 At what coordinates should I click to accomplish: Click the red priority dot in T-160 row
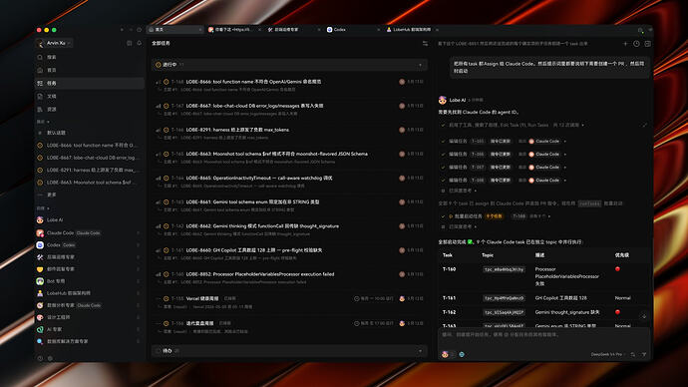[x=617, y=269]
